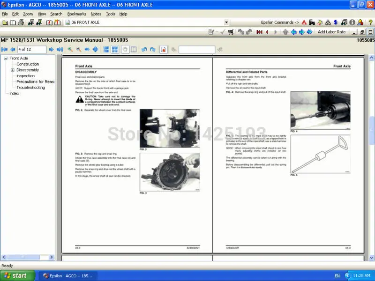Screen dimensions: 375x281
Task: Click the dollar sign pricing icon
Action: tap(335, 22)
